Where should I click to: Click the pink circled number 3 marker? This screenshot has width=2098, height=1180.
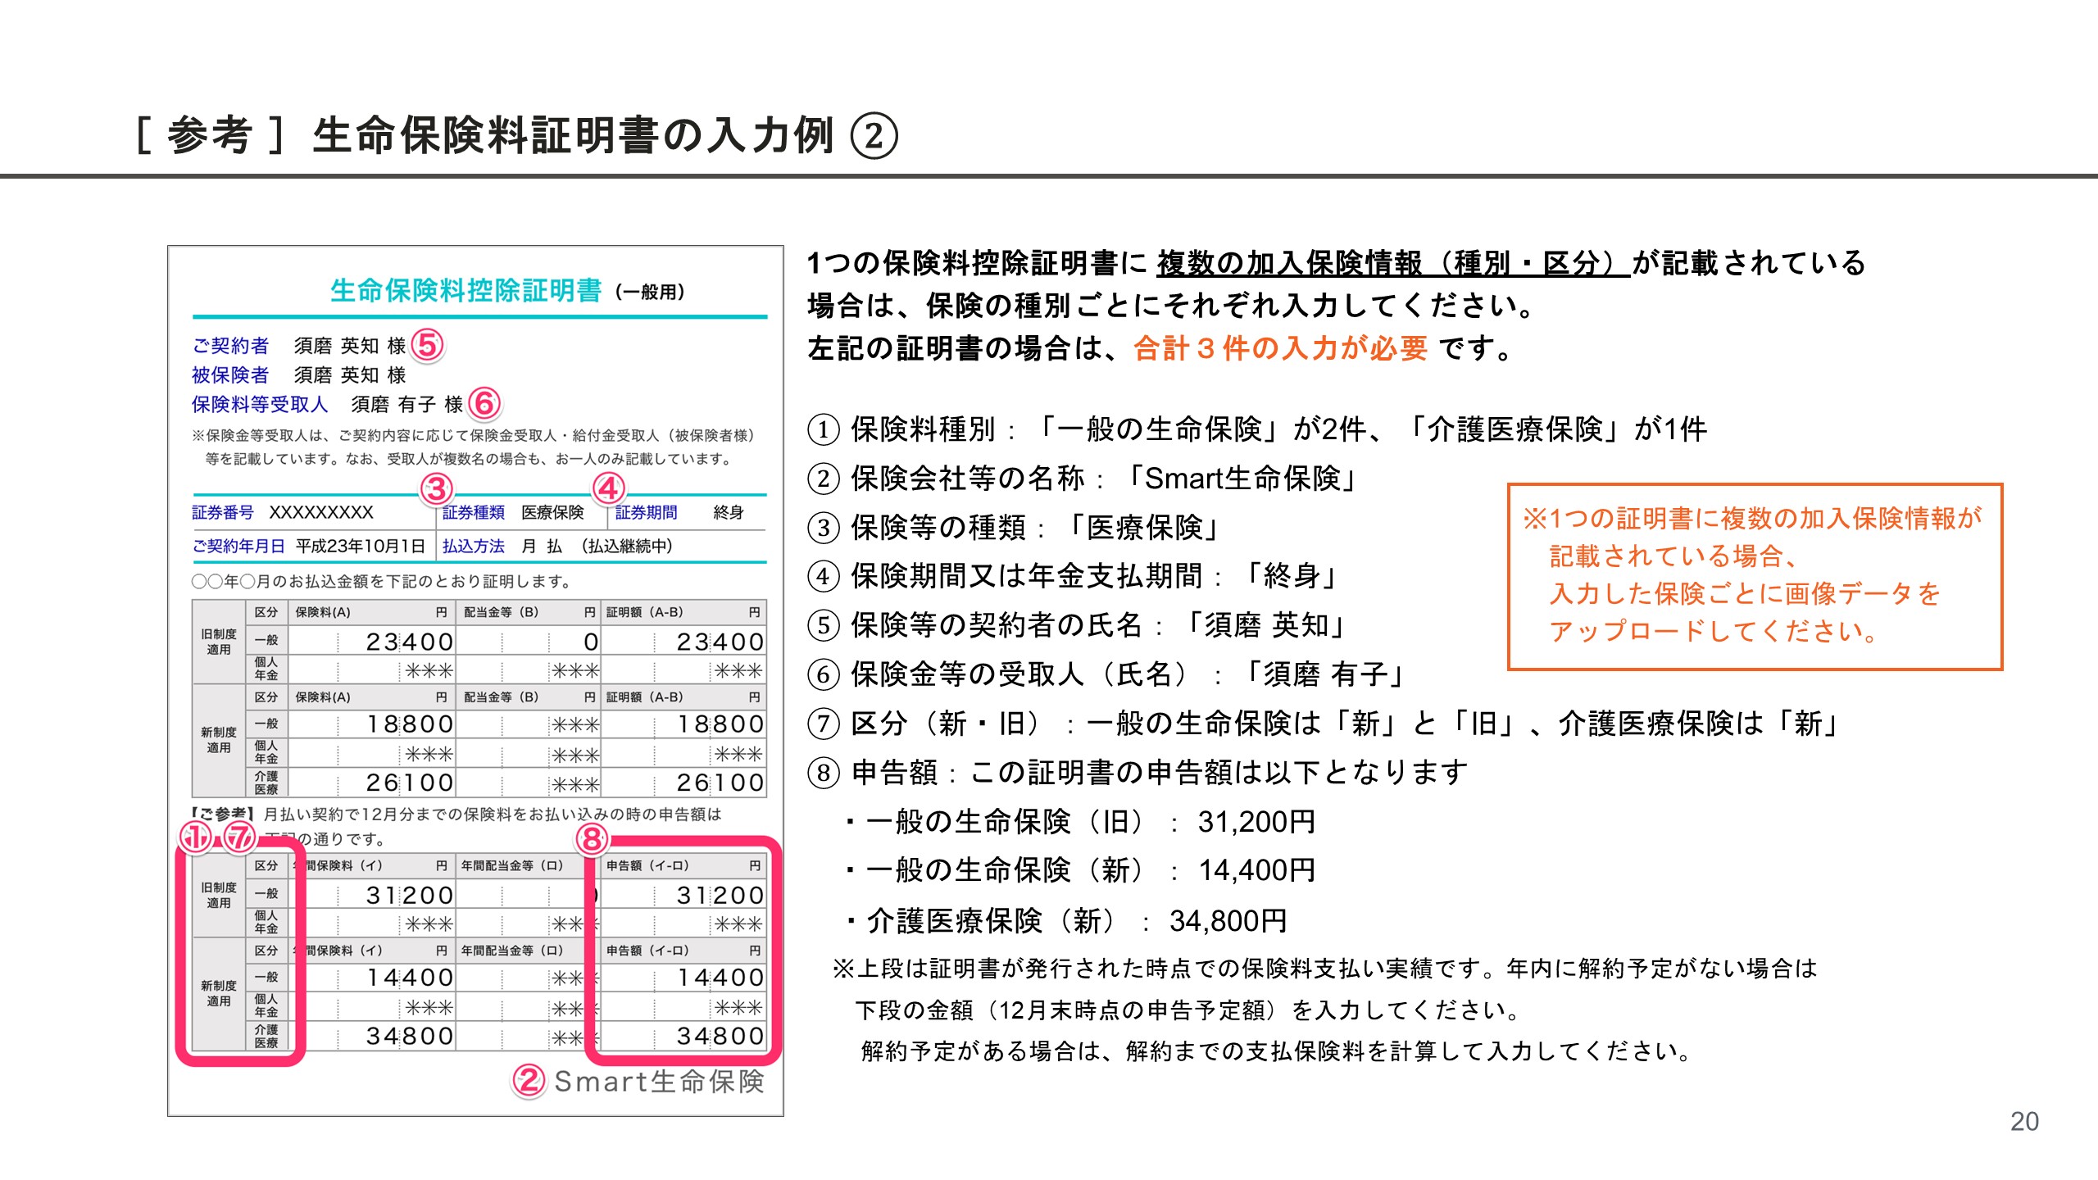pyautogui.click(x=436, y=489)
